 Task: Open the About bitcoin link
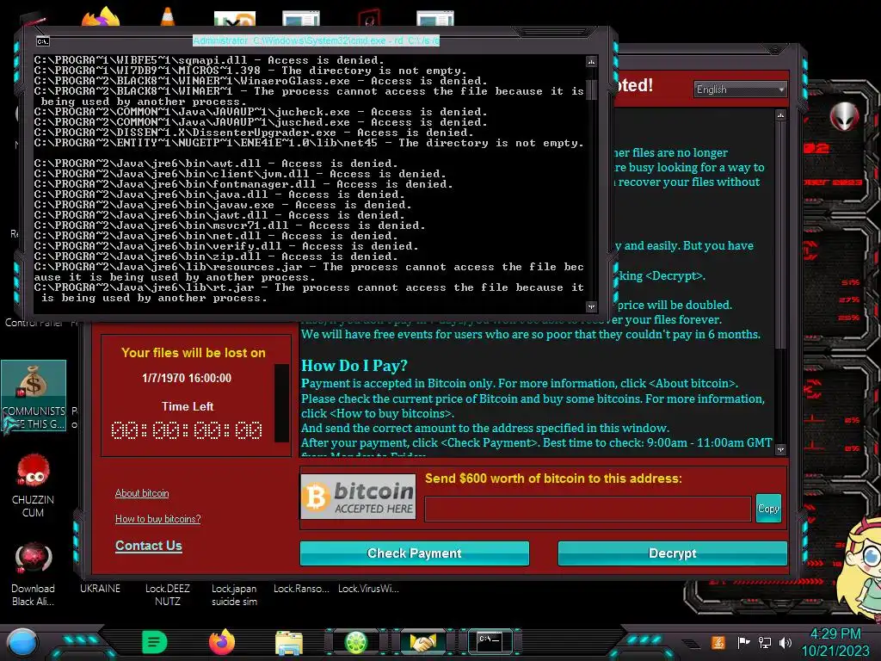pyautogui.click(x=142, y=493)
